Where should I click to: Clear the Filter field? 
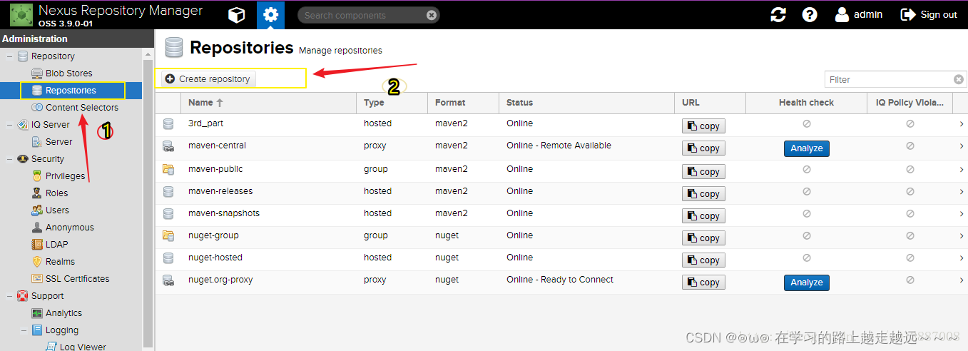pos(959,79)
